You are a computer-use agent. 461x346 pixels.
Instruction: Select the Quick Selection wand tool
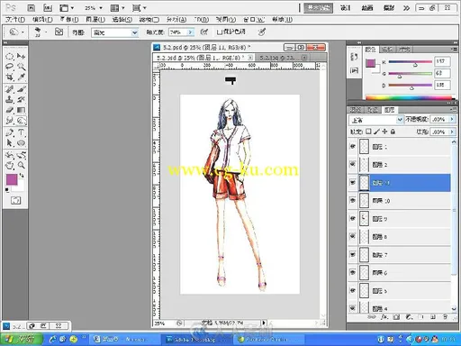point(21,67)
